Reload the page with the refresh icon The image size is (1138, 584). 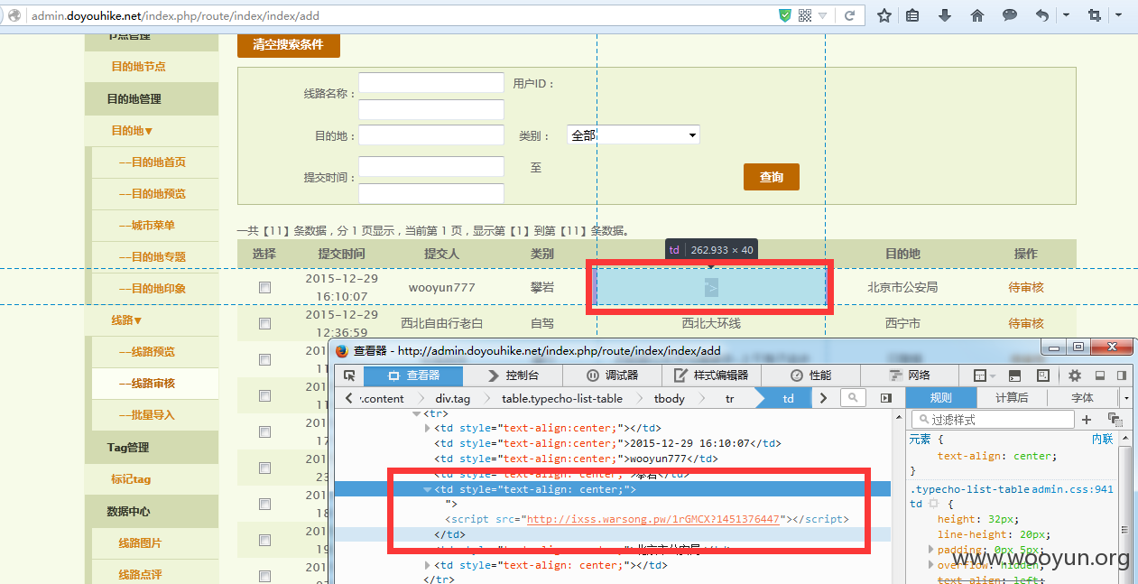(x=849, y=15)
